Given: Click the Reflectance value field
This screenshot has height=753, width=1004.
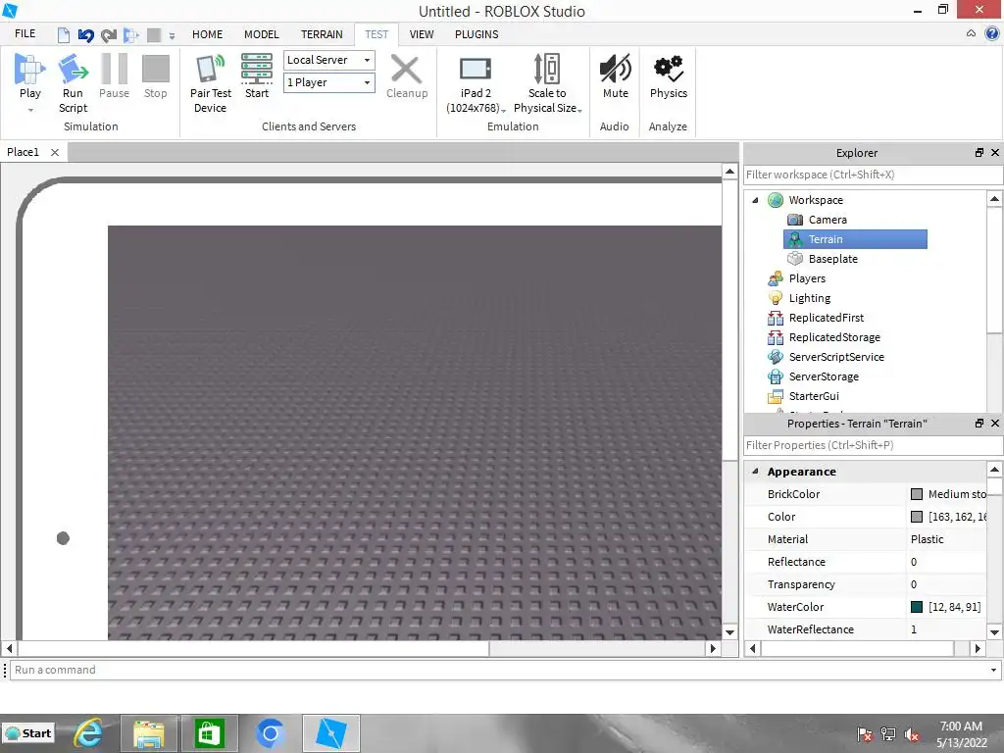Looking at the screenshot, I should (x=946, y=562).
